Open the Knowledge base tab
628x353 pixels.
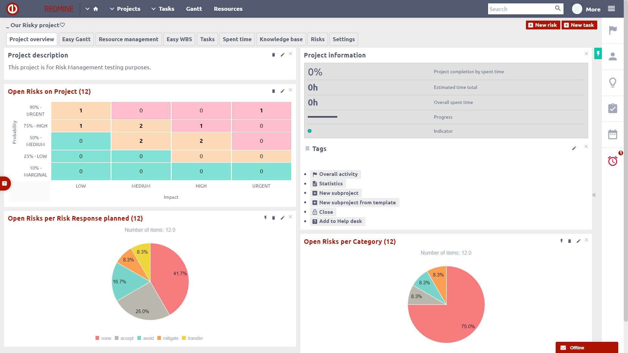(x=281, y=39)
